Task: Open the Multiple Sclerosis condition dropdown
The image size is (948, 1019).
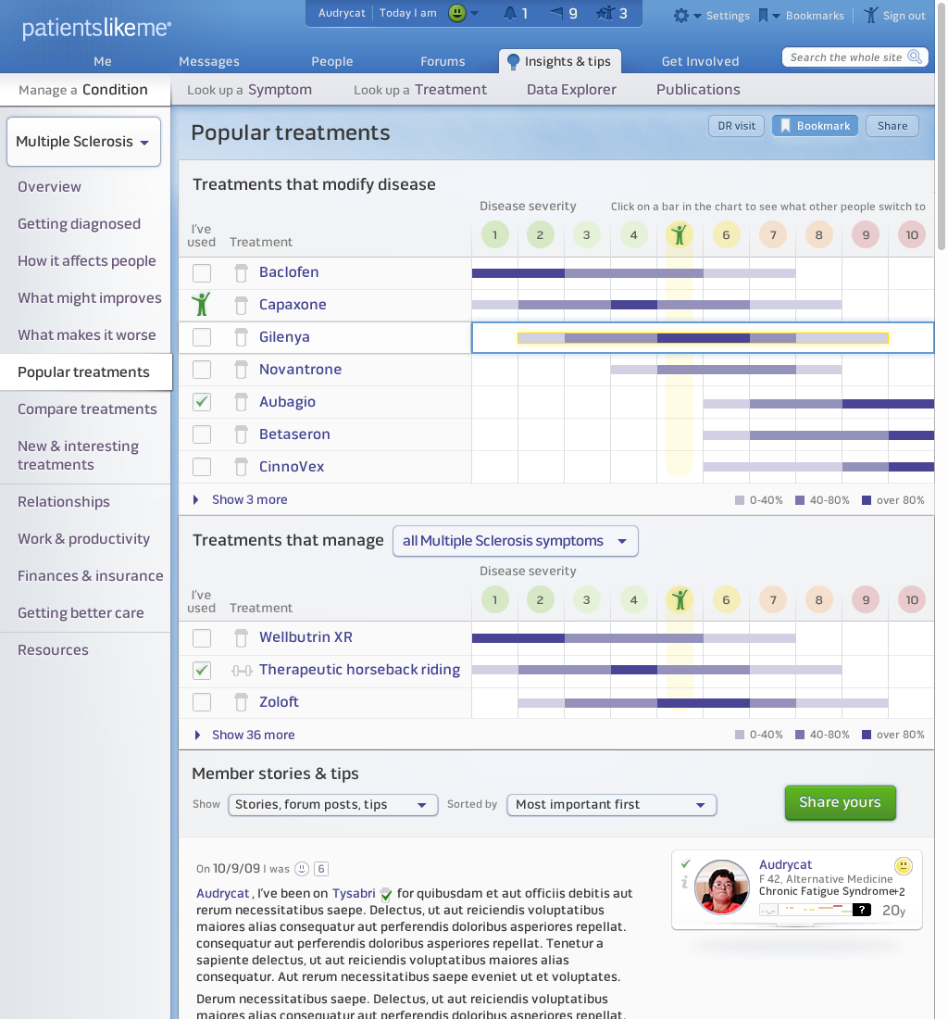Action: point(83,142)
